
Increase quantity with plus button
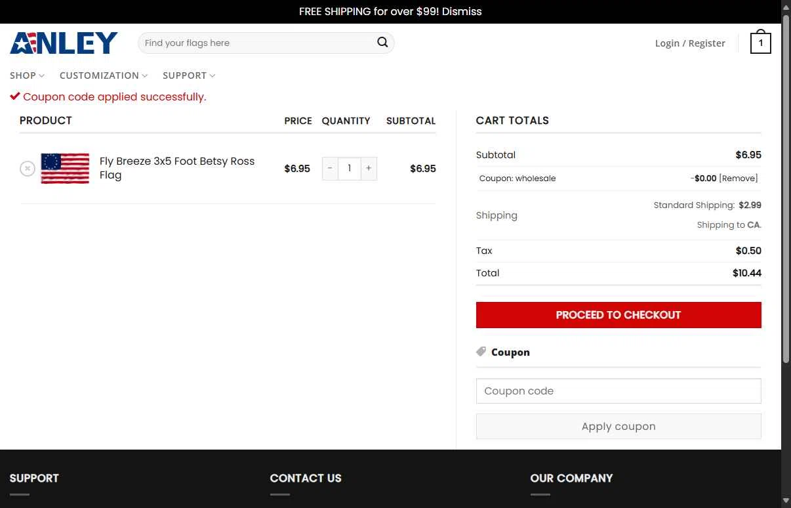[369, 169]
